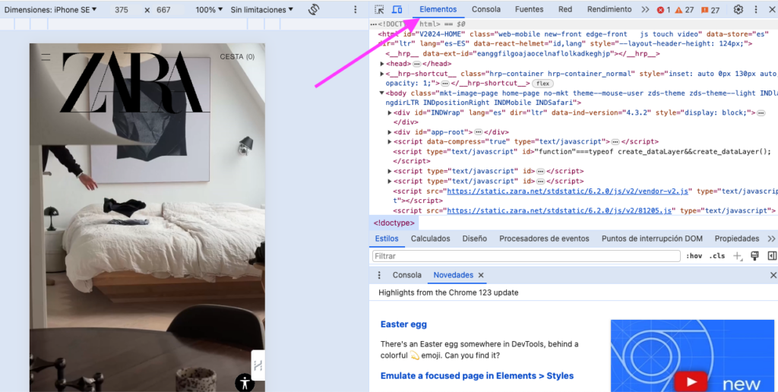
Task: Click the accessibility figure icon on page
Action: click(244, 383)
